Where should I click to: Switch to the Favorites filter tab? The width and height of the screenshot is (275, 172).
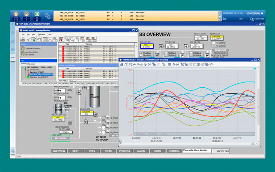tap(31, 63)
